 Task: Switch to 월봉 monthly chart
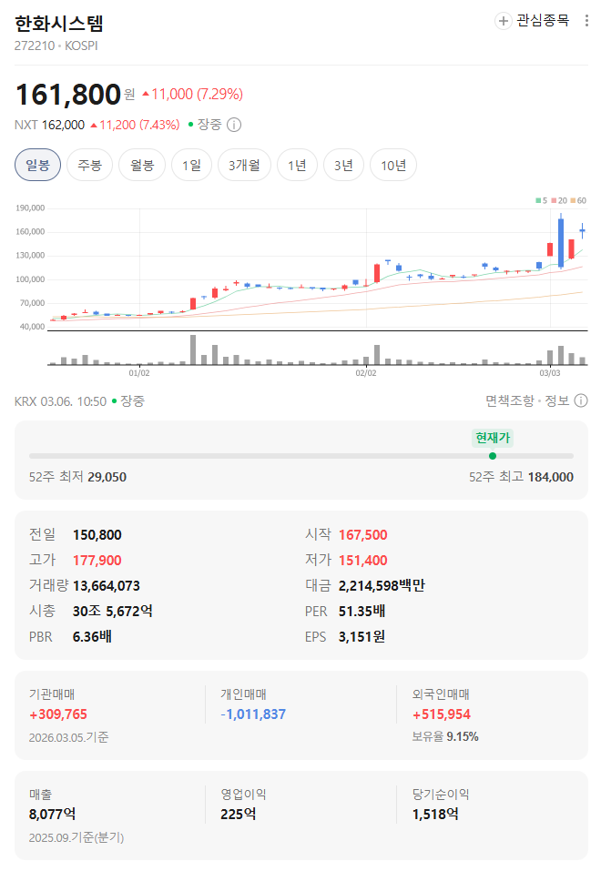pos(142,165)
